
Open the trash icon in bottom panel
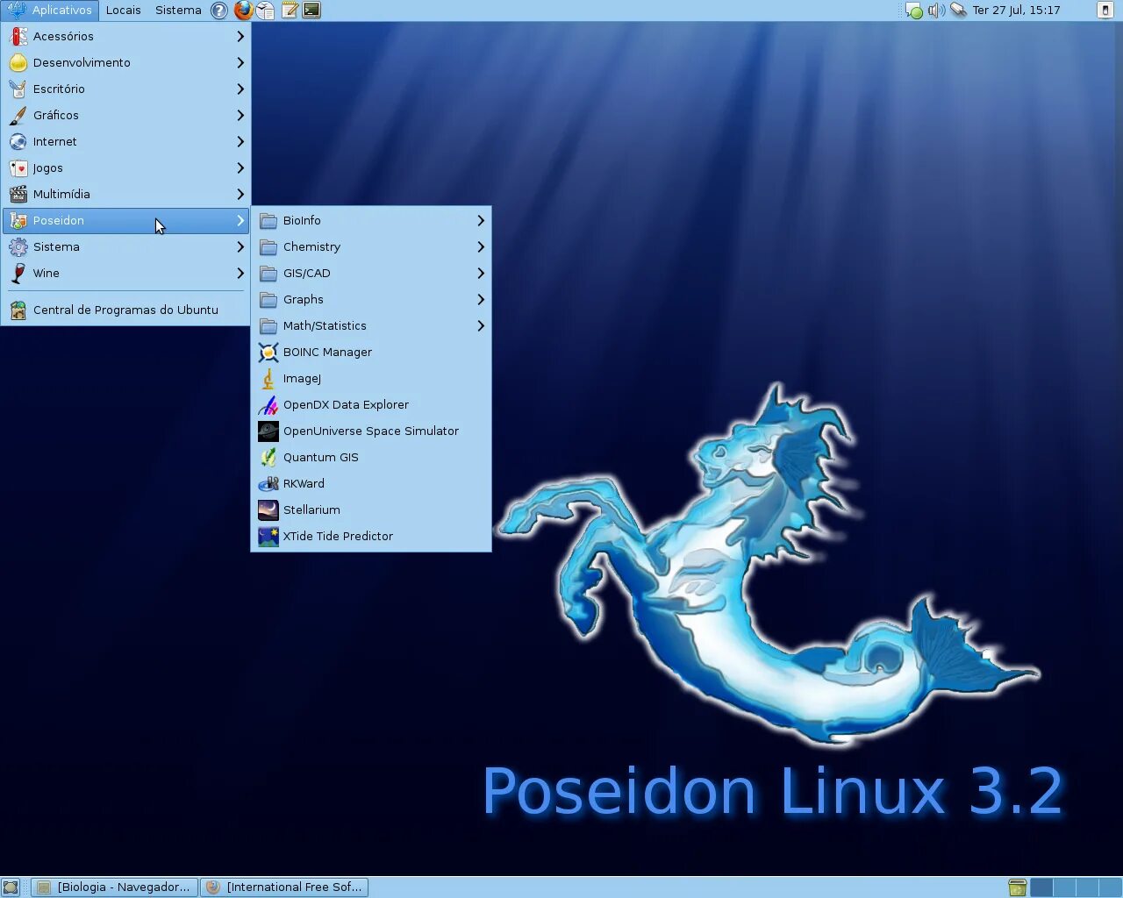pos(1017,887)
